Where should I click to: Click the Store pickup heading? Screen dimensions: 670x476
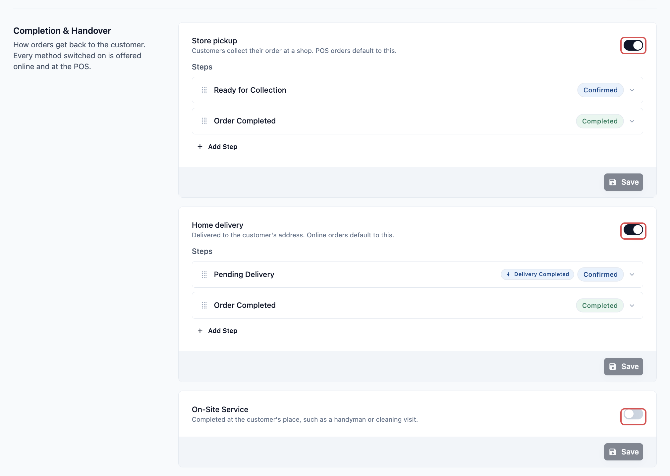point(214,41)
